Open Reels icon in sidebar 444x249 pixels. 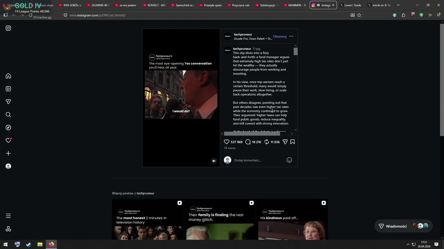tap(8, 89)
